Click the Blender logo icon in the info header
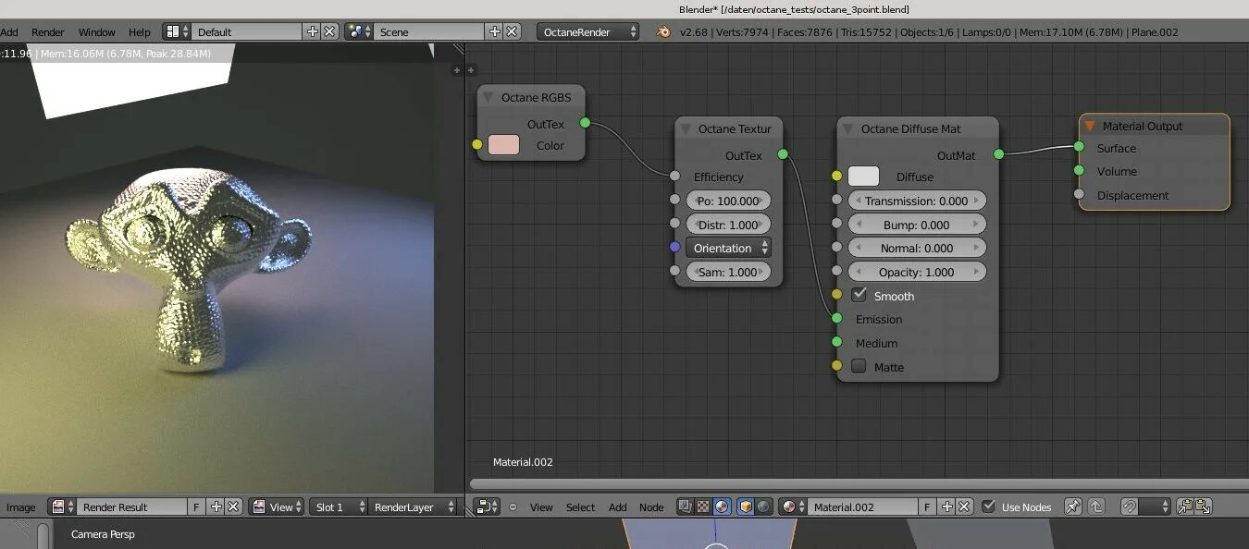 click(663, 31)
